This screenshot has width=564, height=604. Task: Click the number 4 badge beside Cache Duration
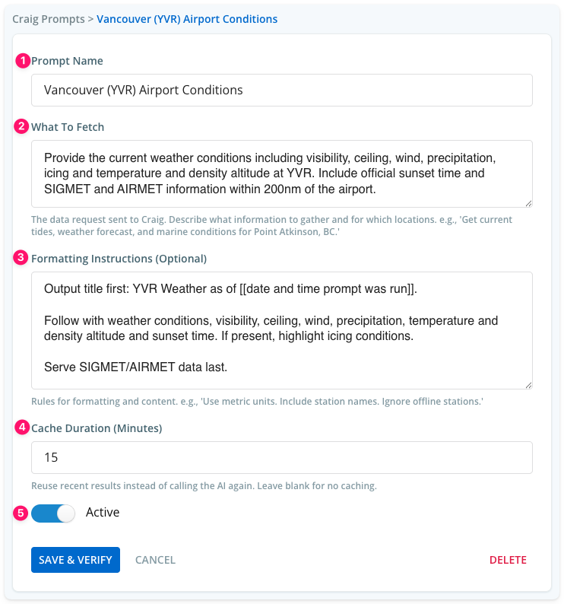pos(22,428)
